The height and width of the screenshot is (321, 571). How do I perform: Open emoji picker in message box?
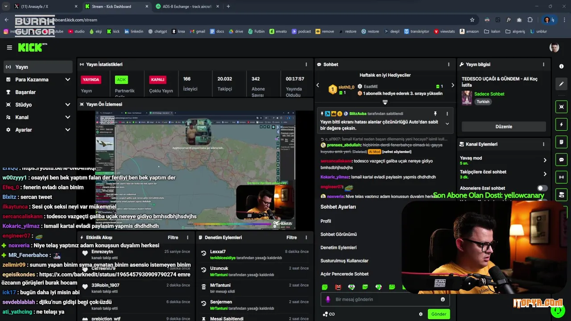pos(443,300)
